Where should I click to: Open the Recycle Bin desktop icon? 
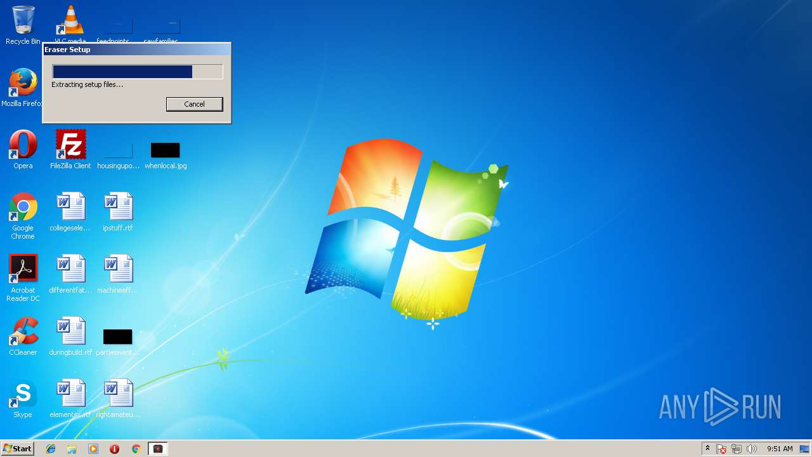[23, 25]
